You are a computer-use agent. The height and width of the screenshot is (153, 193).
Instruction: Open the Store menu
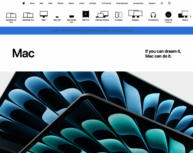(32, 3)
